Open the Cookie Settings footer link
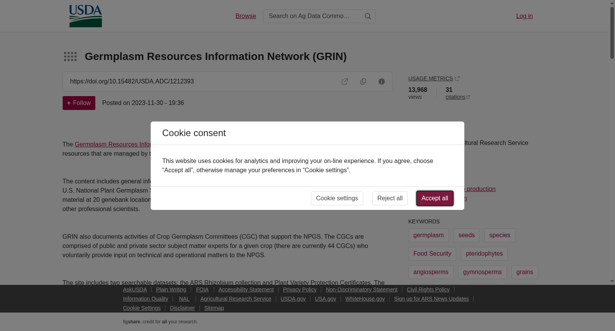This screenshot has height=331, width=615. click(x=142, y=308)
